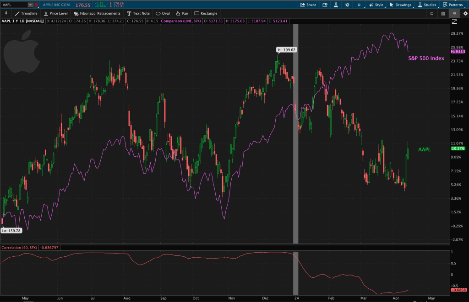Open the Patterns menu
Viewport: 469px width, 302px height.
click(453, 5)
